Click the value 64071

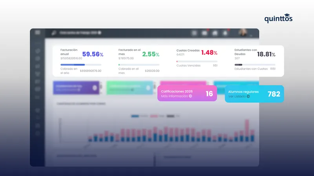(x=180, y=54)
